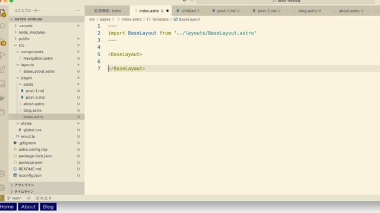The height and width of the screenshot is (213, 380).
Task: Click the markdown icon of post-1.md file
Action: coord(22,91)
